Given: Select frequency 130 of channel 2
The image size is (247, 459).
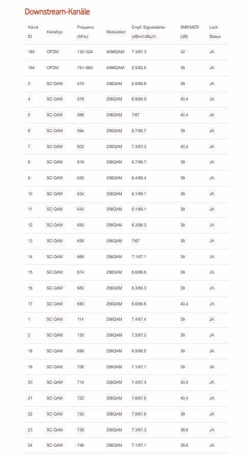Looking at the screenshot, I should [80, 335].
